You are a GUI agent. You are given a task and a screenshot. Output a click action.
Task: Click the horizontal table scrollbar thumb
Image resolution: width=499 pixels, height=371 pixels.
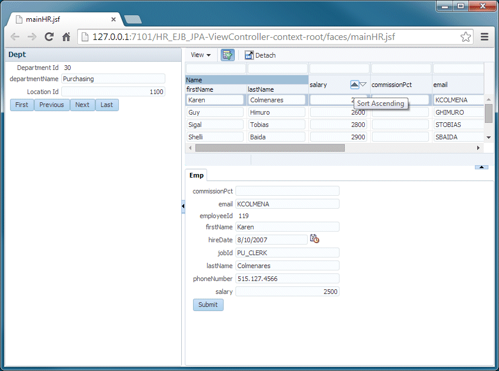coord(270,148)
